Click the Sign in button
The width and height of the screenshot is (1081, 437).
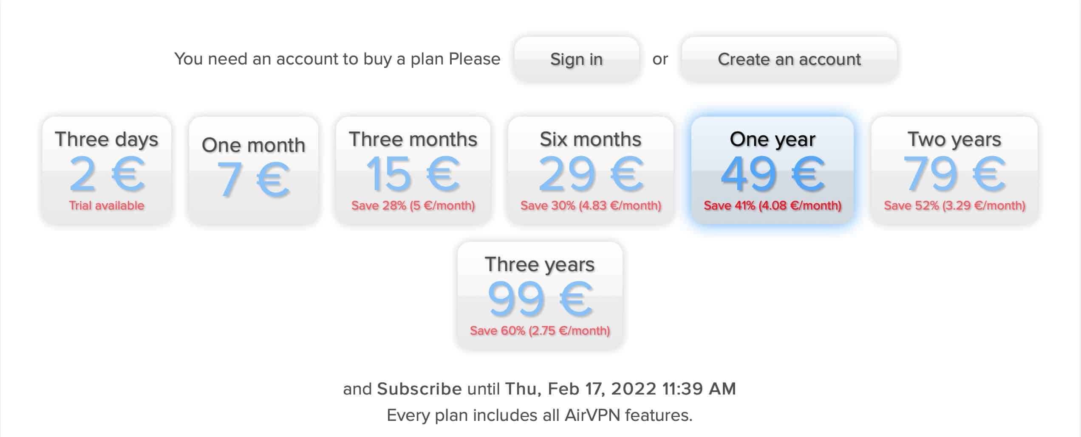pyautogui.click(x=576, y=59)
